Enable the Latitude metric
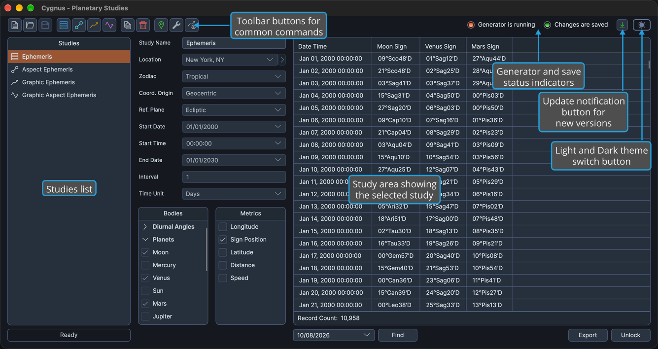Image resolution: width=658 pixels, height=349 pixels. [223, 252]
